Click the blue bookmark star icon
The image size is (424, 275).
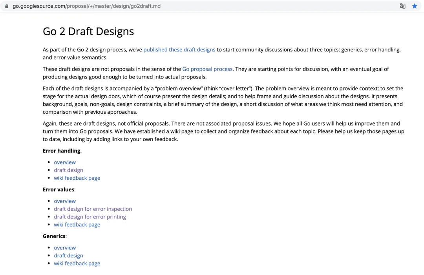click(x=415, y=6)
